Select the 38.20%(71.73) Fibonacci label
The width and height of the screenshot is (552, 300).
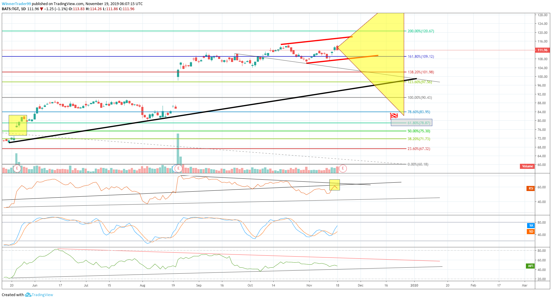tap(419, 139)
